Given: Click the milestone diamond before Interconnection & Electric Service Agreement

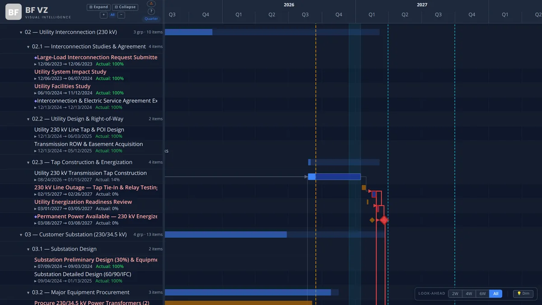Looking at the screenshot, I should [36, 101].
